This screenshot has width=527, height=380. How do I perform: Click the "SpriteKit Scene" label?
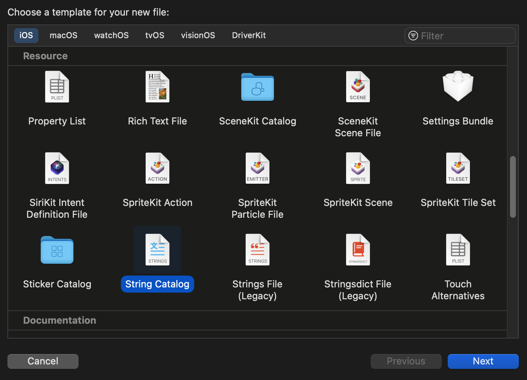point(358,203)
